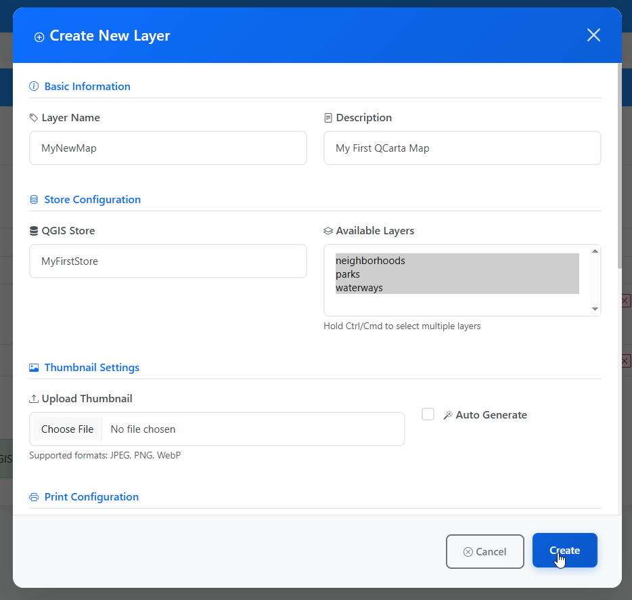Click the Thumbnail Settings image icon
Image resolution: width=632 pixels, height=600 pixels.
(34, 368)
